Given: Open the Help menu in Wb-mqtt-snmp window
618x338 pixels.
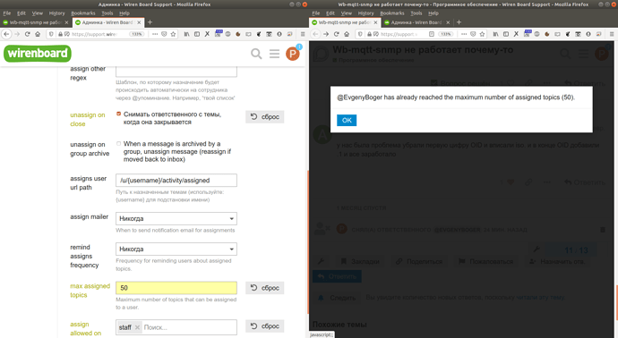Looking at the screenshot, I should click(433, 13).
